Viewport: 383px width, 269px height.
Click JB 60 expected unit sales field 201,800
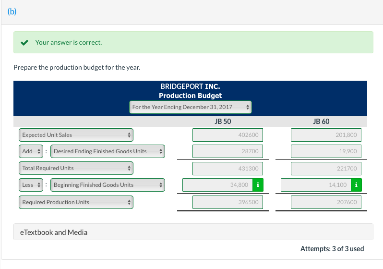326,135
